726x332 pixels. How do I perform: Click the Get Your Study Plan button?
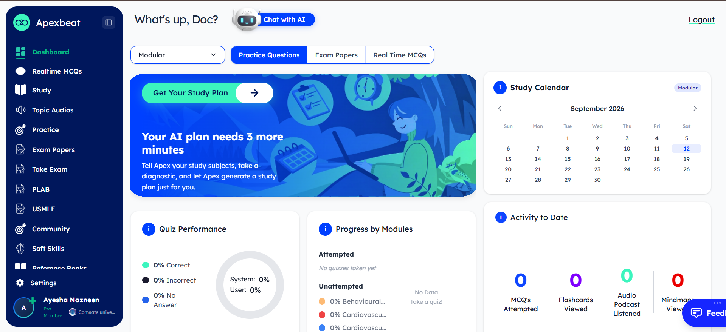[x=208, y=93]
